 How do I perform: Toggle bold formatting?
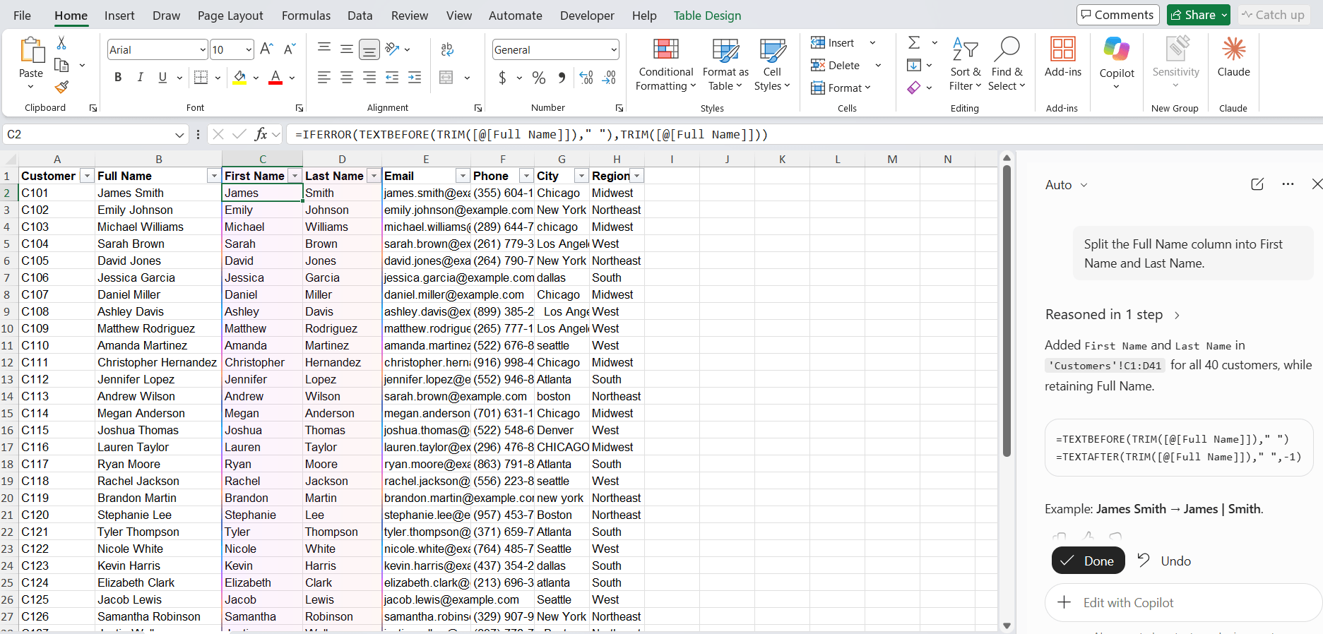pos(118,78)
